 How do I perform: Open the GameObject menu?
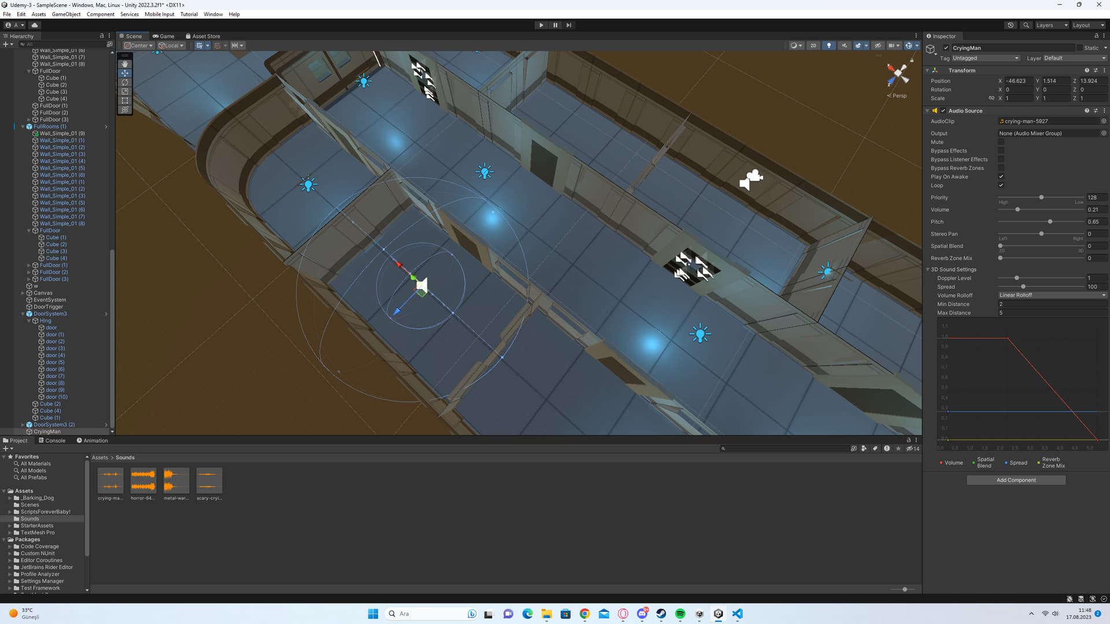coord(66,14)
